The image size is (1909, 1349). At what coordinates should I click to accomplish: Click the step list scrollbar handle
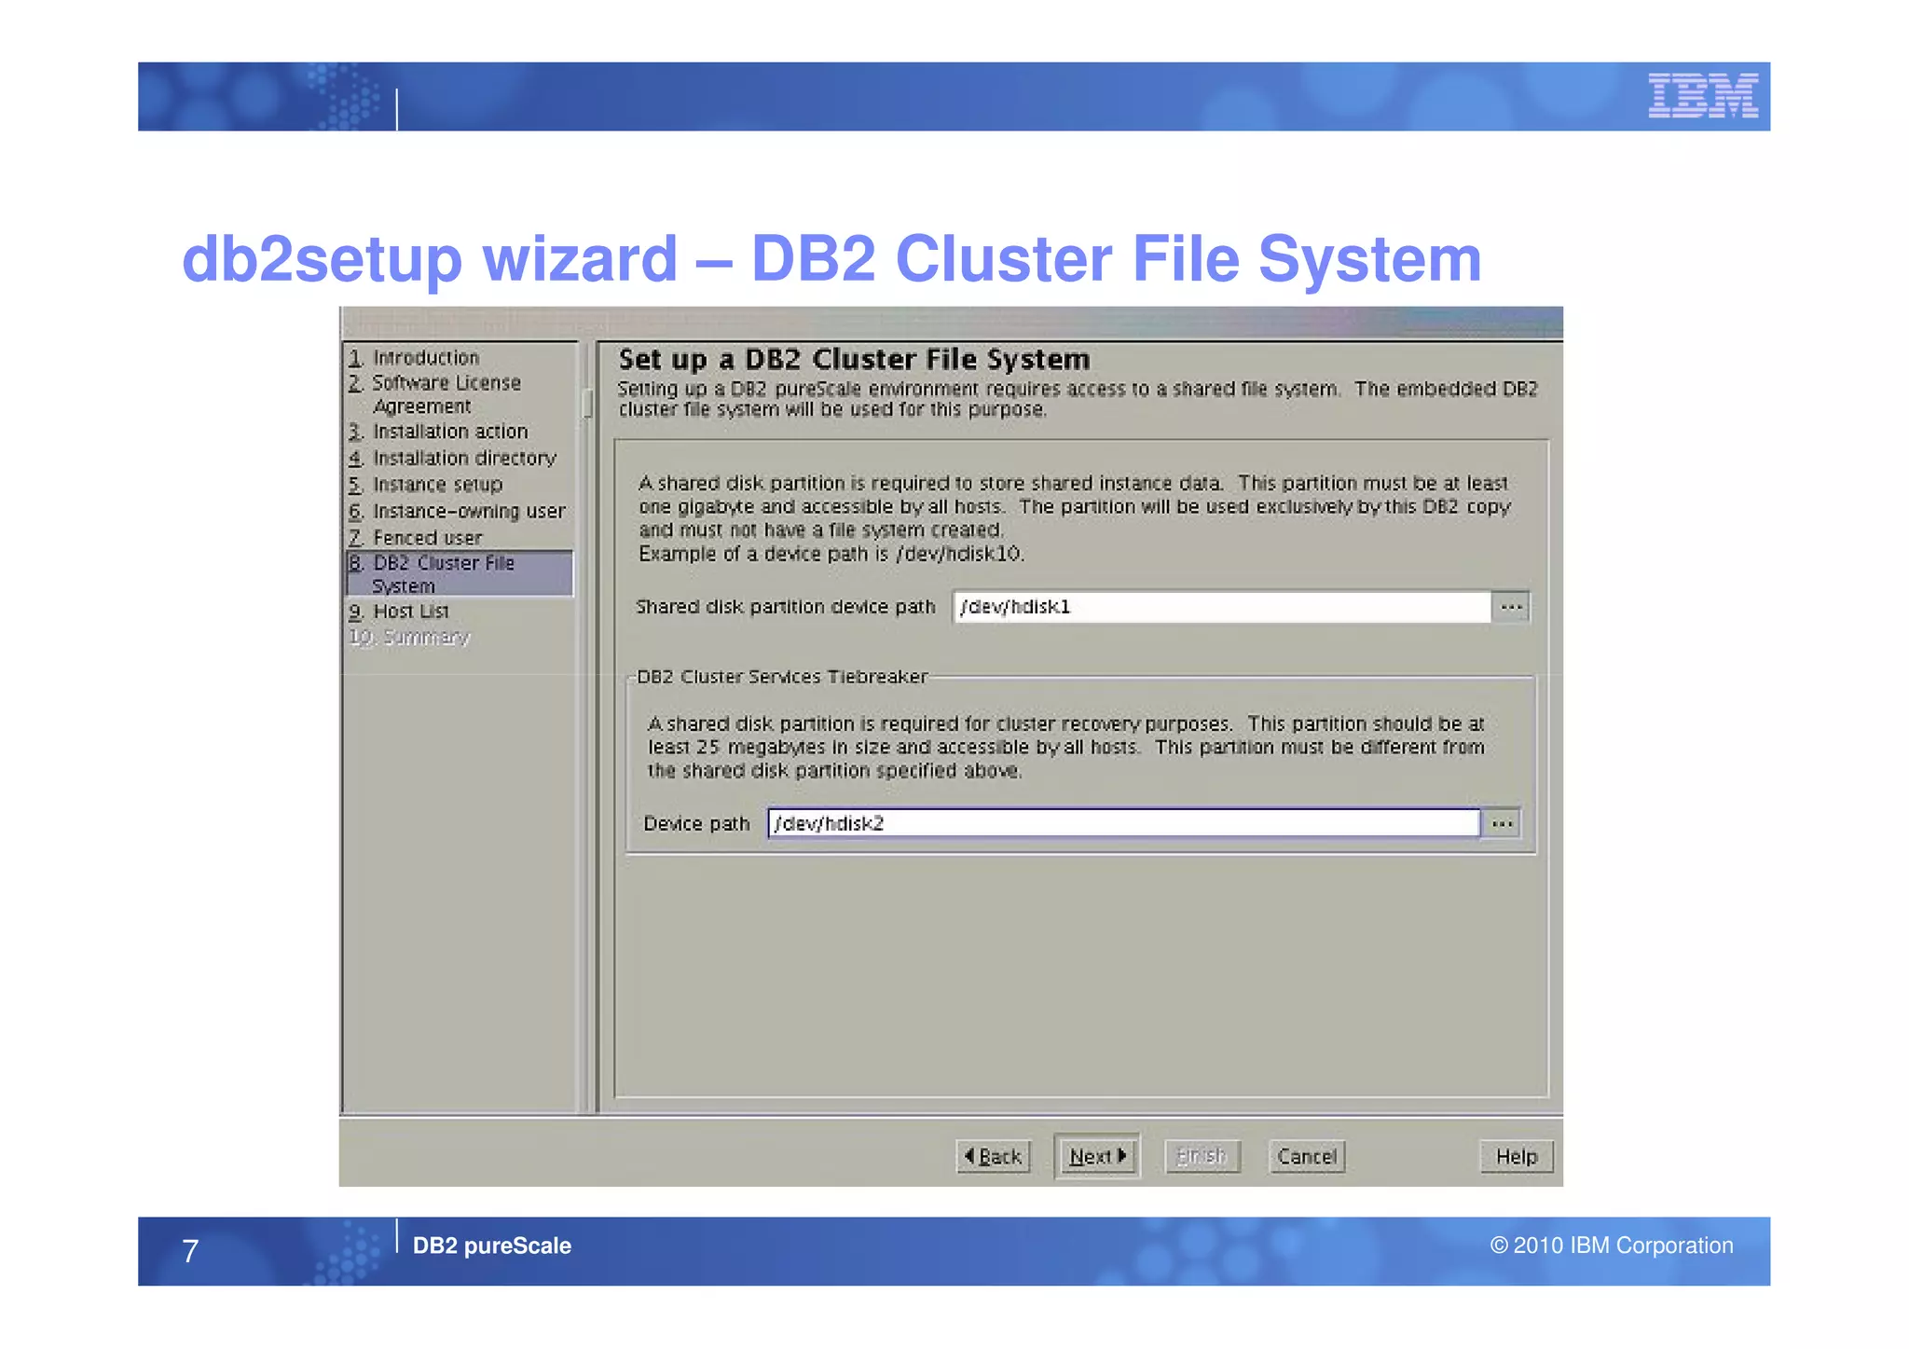(x=587, y=404)
